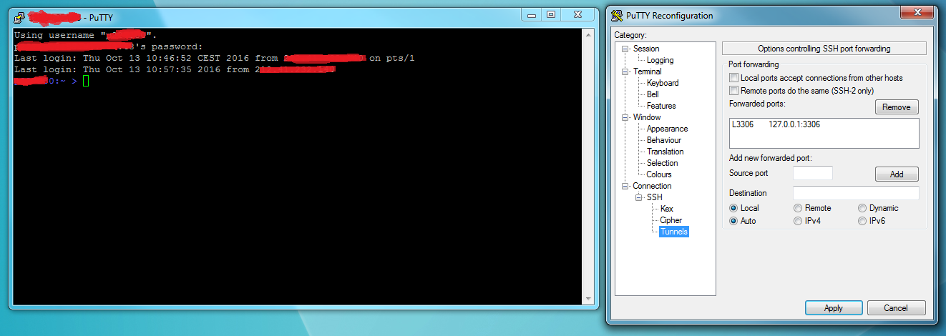Open the Terminal category
946x336 pixels.
pos(647,71)
